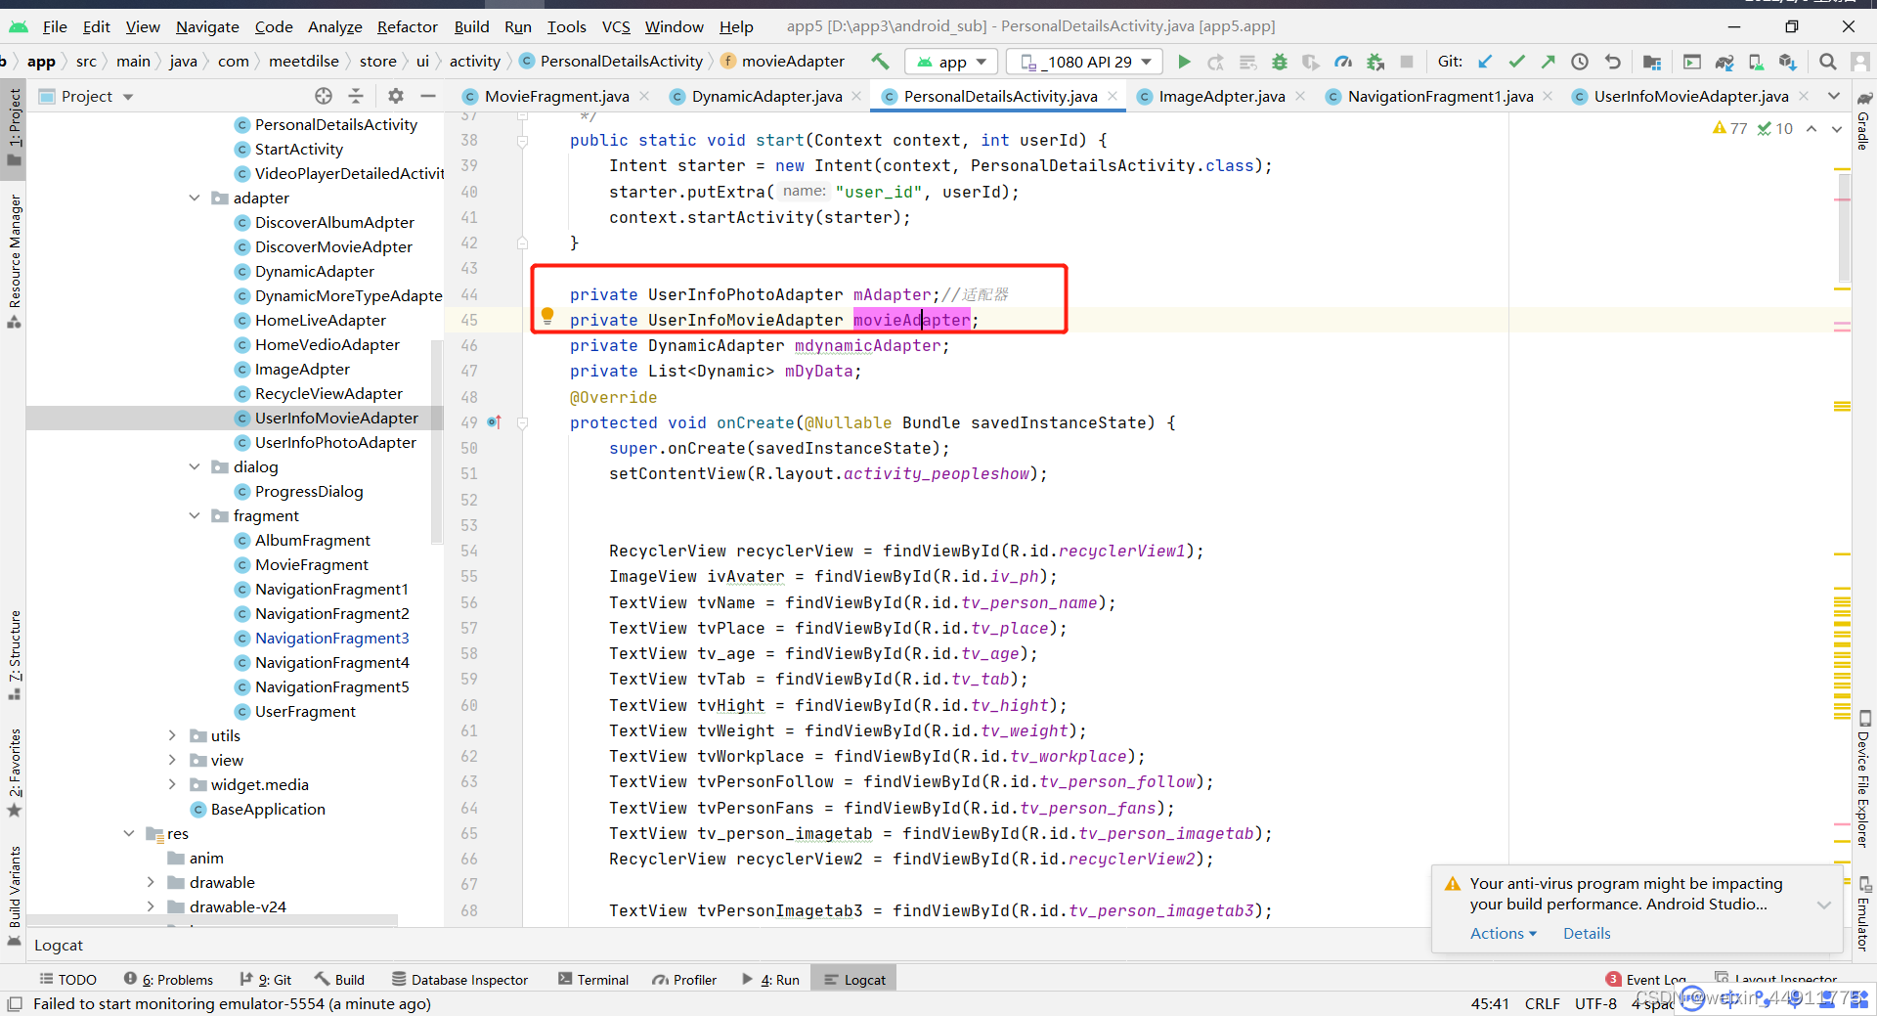
Task: Open Git show history clock icon
Action: [1580, 62]
